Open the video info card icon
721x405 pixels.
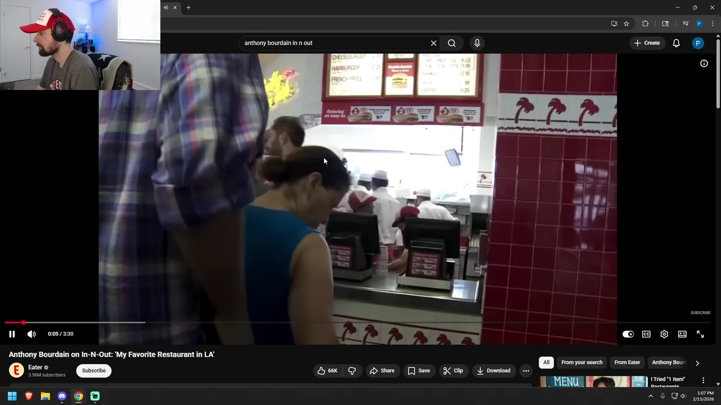tap(704, 64)
